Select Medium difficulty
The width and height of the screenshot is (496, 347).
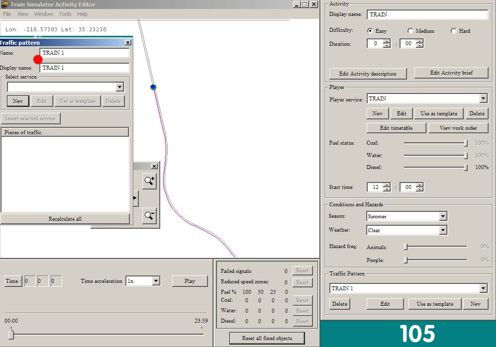pos(410,31)
